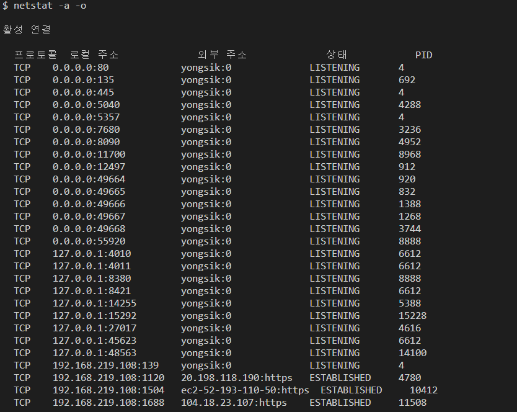This screenshot has height=412, width=517.
Task: Click local address 192.168.219.108:1120
Action: coord(108,378)
